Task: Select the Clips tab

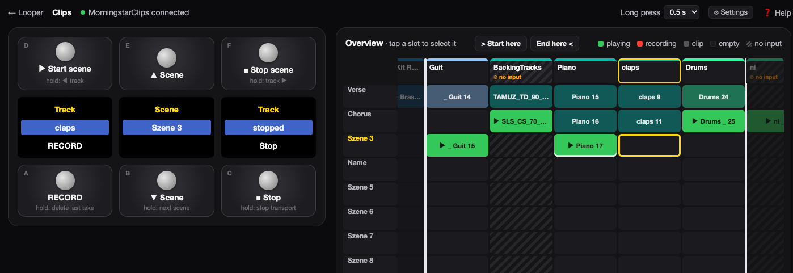Action: pyautogui.click(x=62, y=12)
